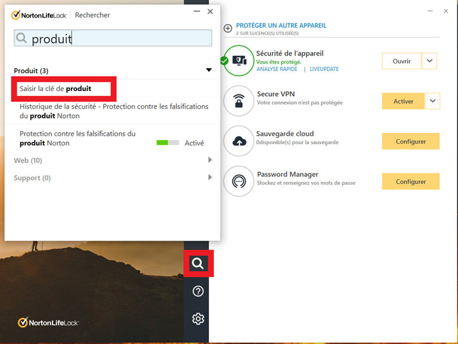This screenshot has height=344, width=458.
Task: Click the magnifier search icon in sidebar
Action: (x=198, y=263)
